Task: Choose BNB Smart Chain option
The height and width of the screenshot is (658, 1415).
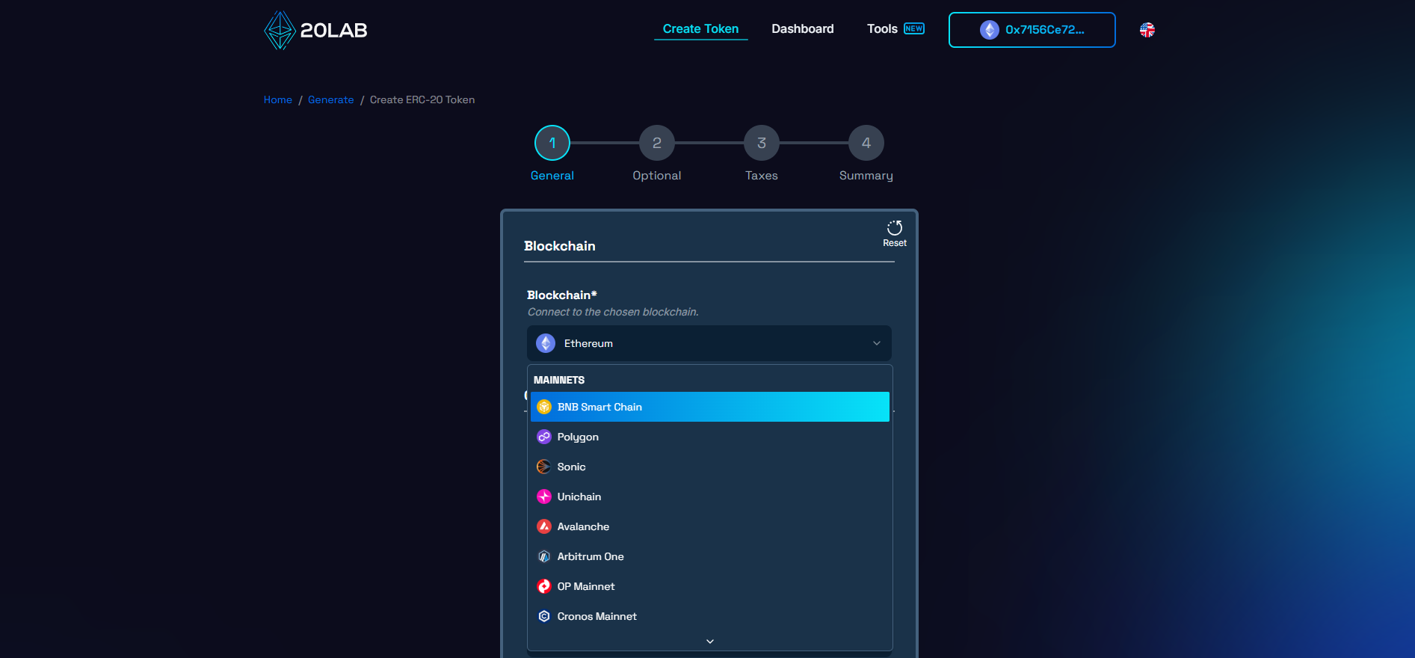Action: pyautogui.click(x=709, y=407)
